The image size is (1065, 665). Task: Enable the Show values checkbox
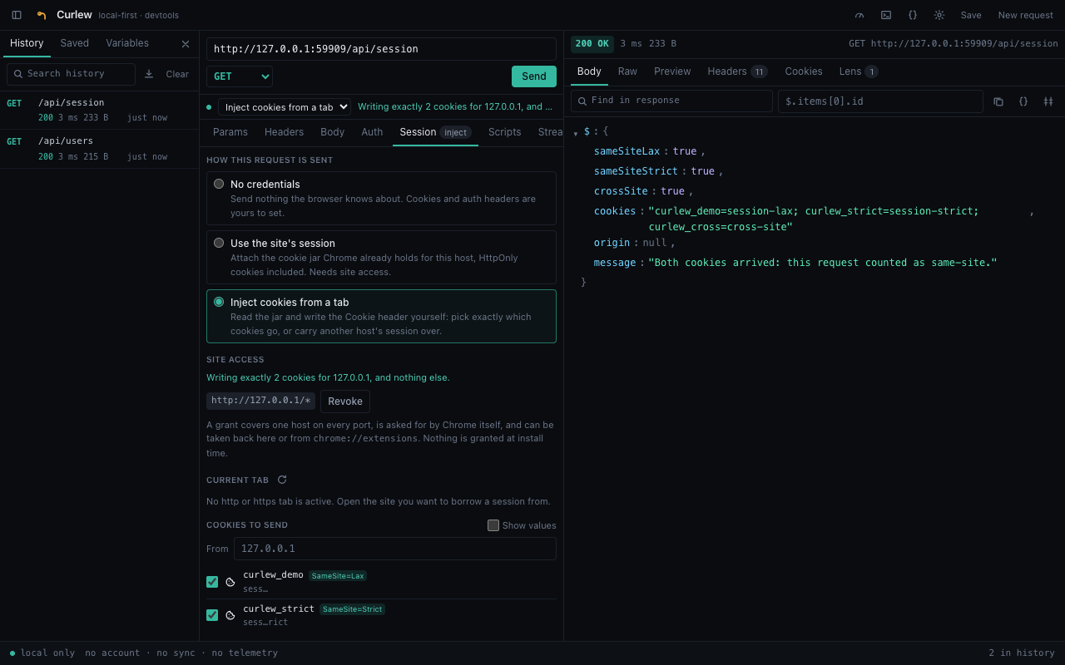pyautogui.click(x=493, y=525)
